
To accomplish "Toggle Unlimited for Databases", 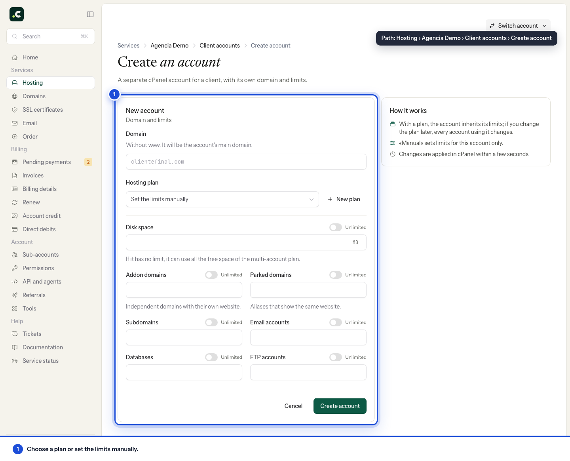I will click(211, 357).
